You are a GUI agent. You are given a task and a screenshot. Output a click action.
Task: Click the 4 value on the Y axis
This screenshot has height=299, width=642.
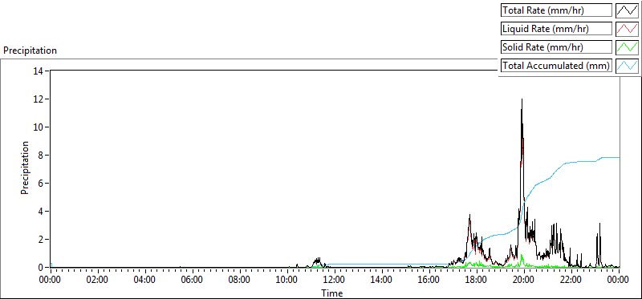[42, 212]
